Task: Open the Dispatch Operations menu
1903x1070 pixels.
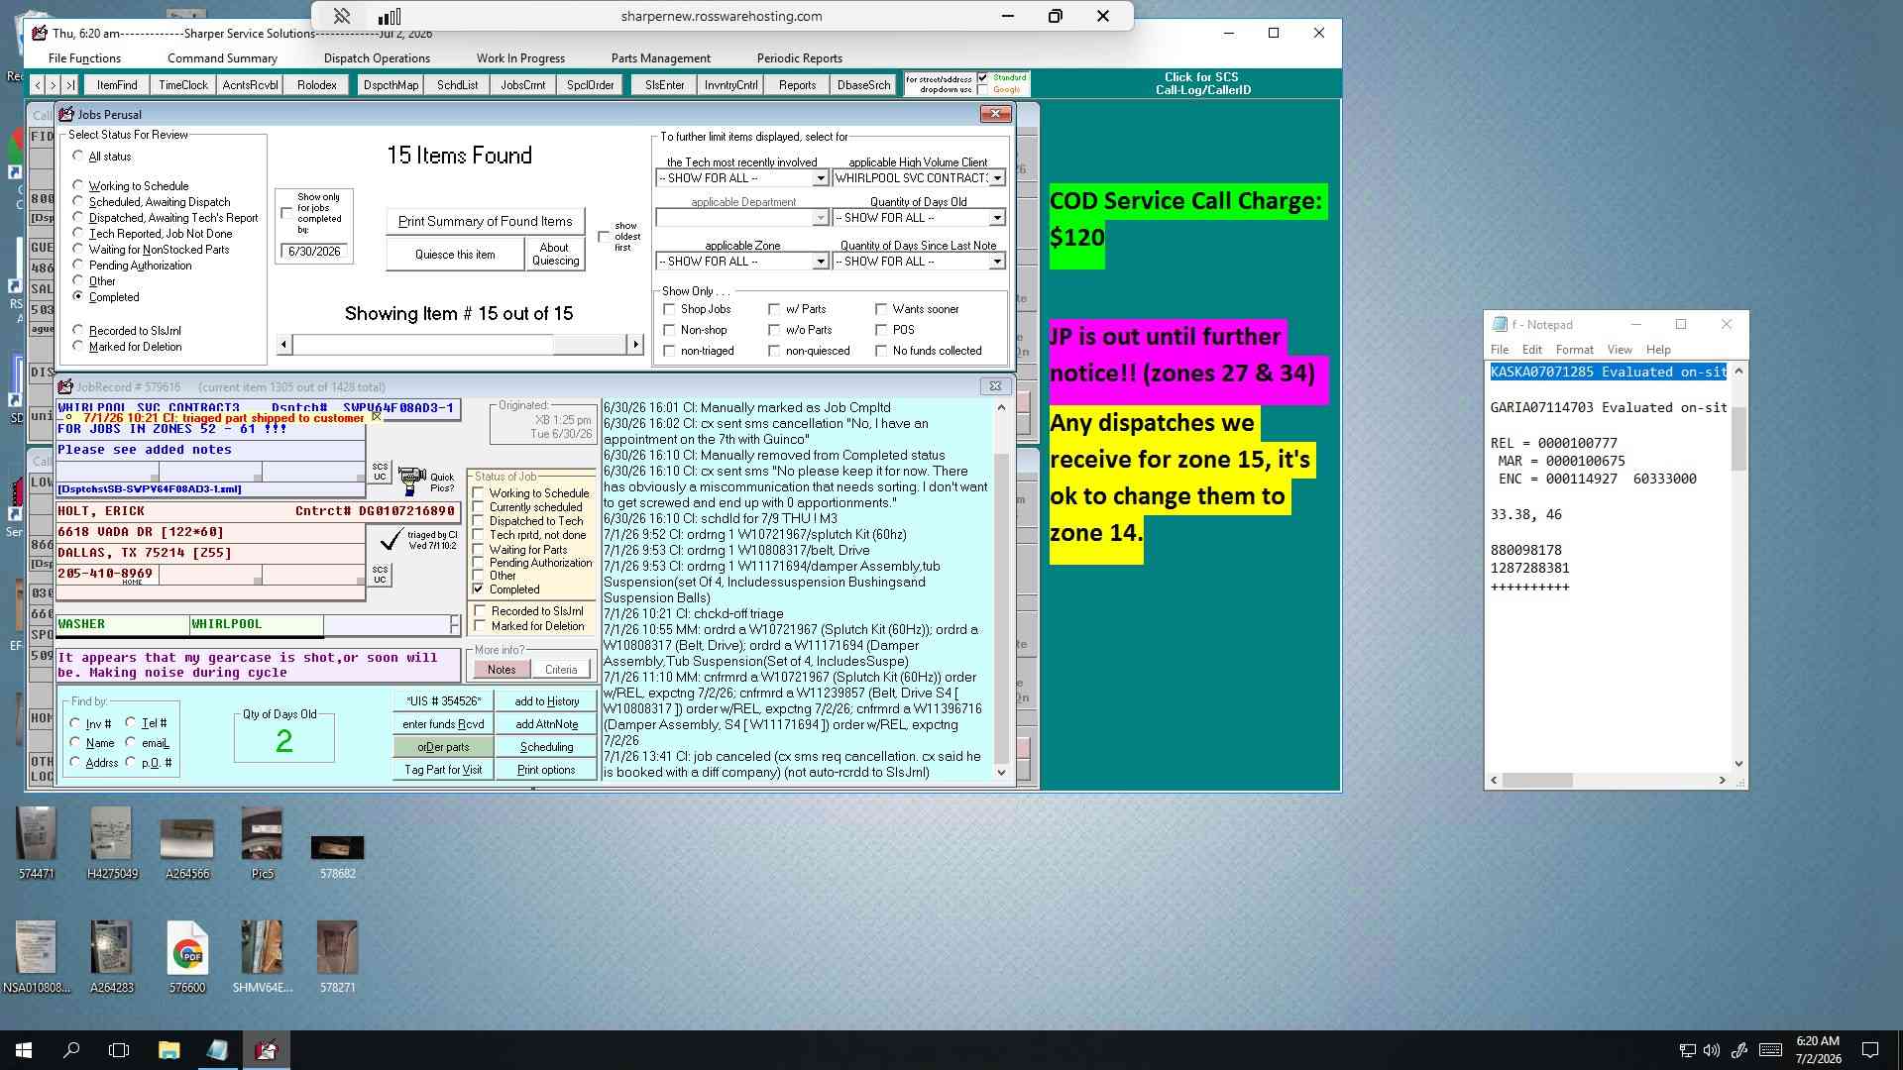Action: click(377, 58)
